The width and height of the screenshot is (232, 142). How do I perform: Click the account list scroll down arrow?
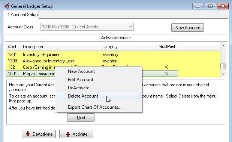click(223, 74)
